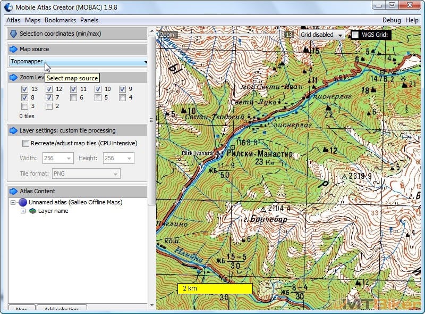The width and height of the screenshot is (425, 314).
Task: Select the Layer name layer icon
Action: (32, 211)
